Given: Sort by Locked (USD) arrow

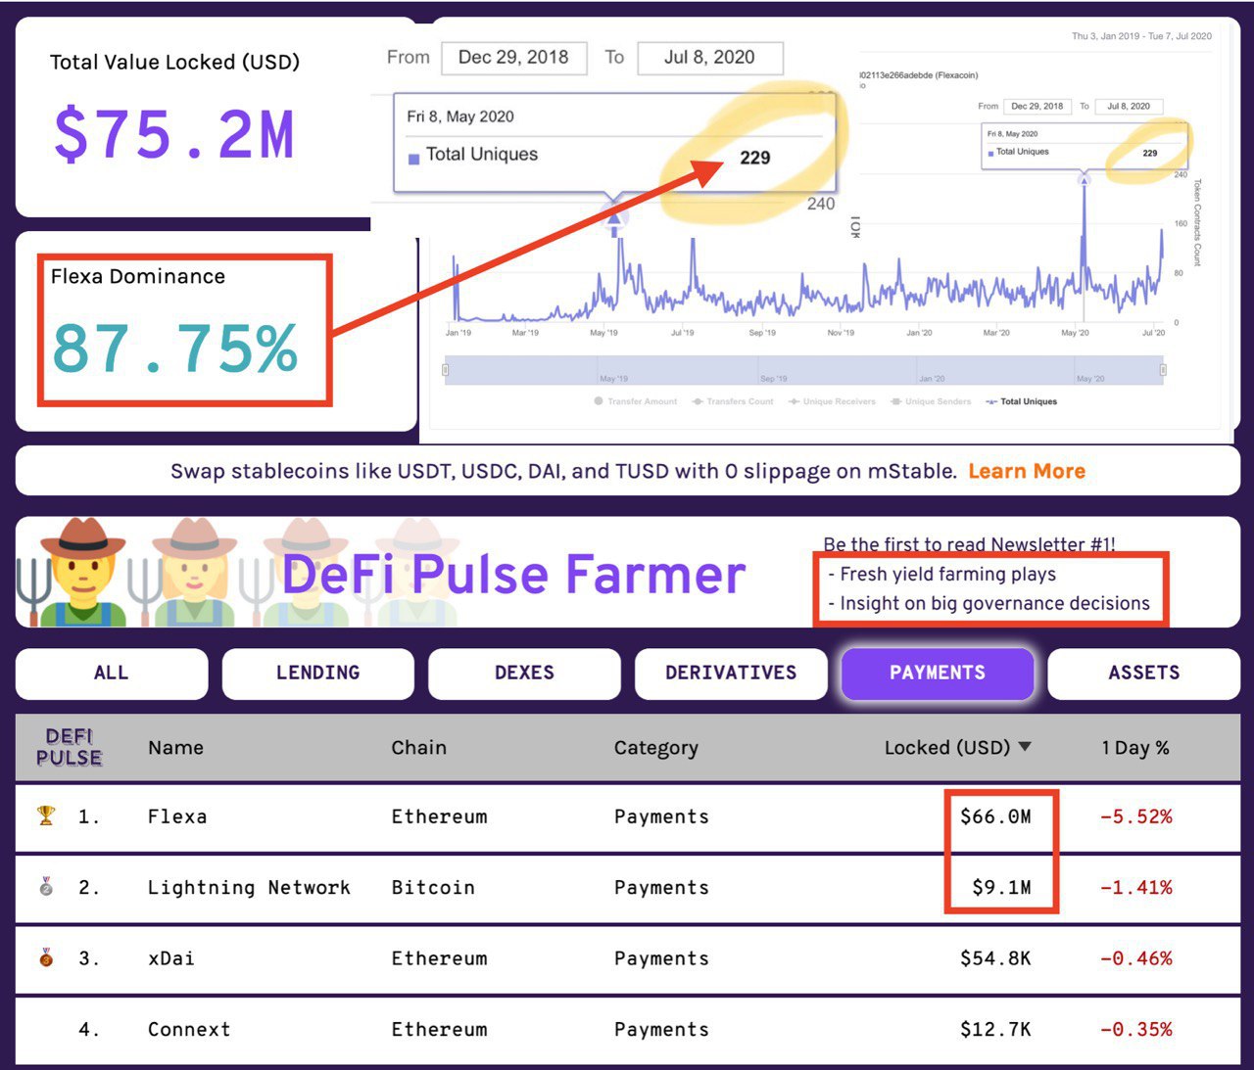Looking at the screenshot, I should (x=1025, y=747).
